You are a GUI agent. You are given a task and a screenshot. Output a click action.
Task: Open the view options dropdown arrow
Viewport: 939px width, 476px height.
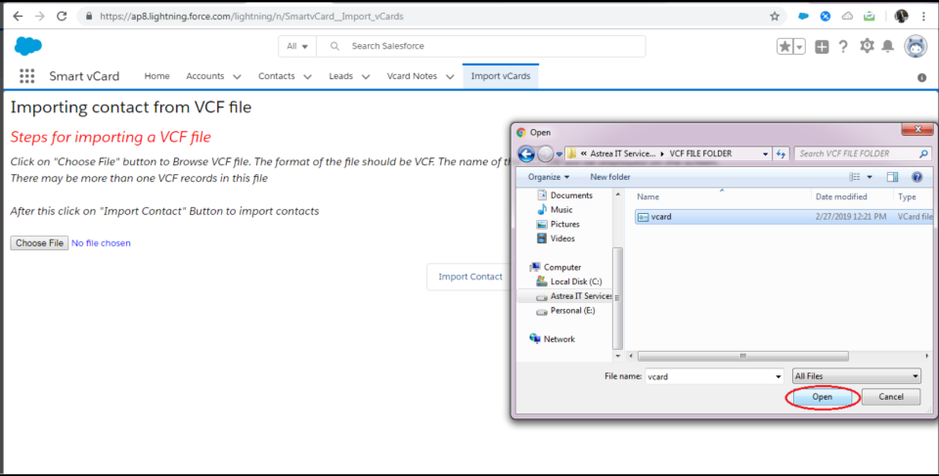tap(870, 177)
